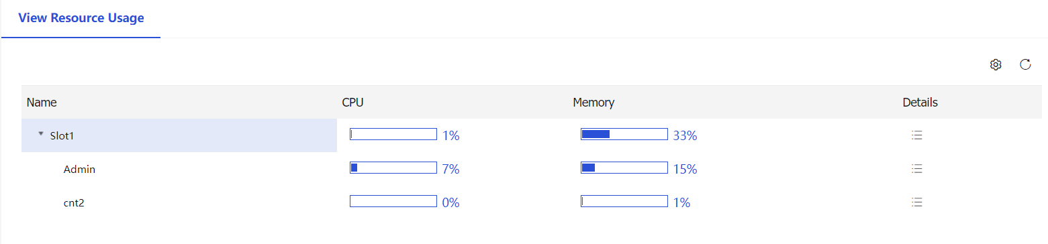This screenshot has height=244, width=1048.
Task: Click the Slot1 33% memory value
Action: [x=685, y=135]
